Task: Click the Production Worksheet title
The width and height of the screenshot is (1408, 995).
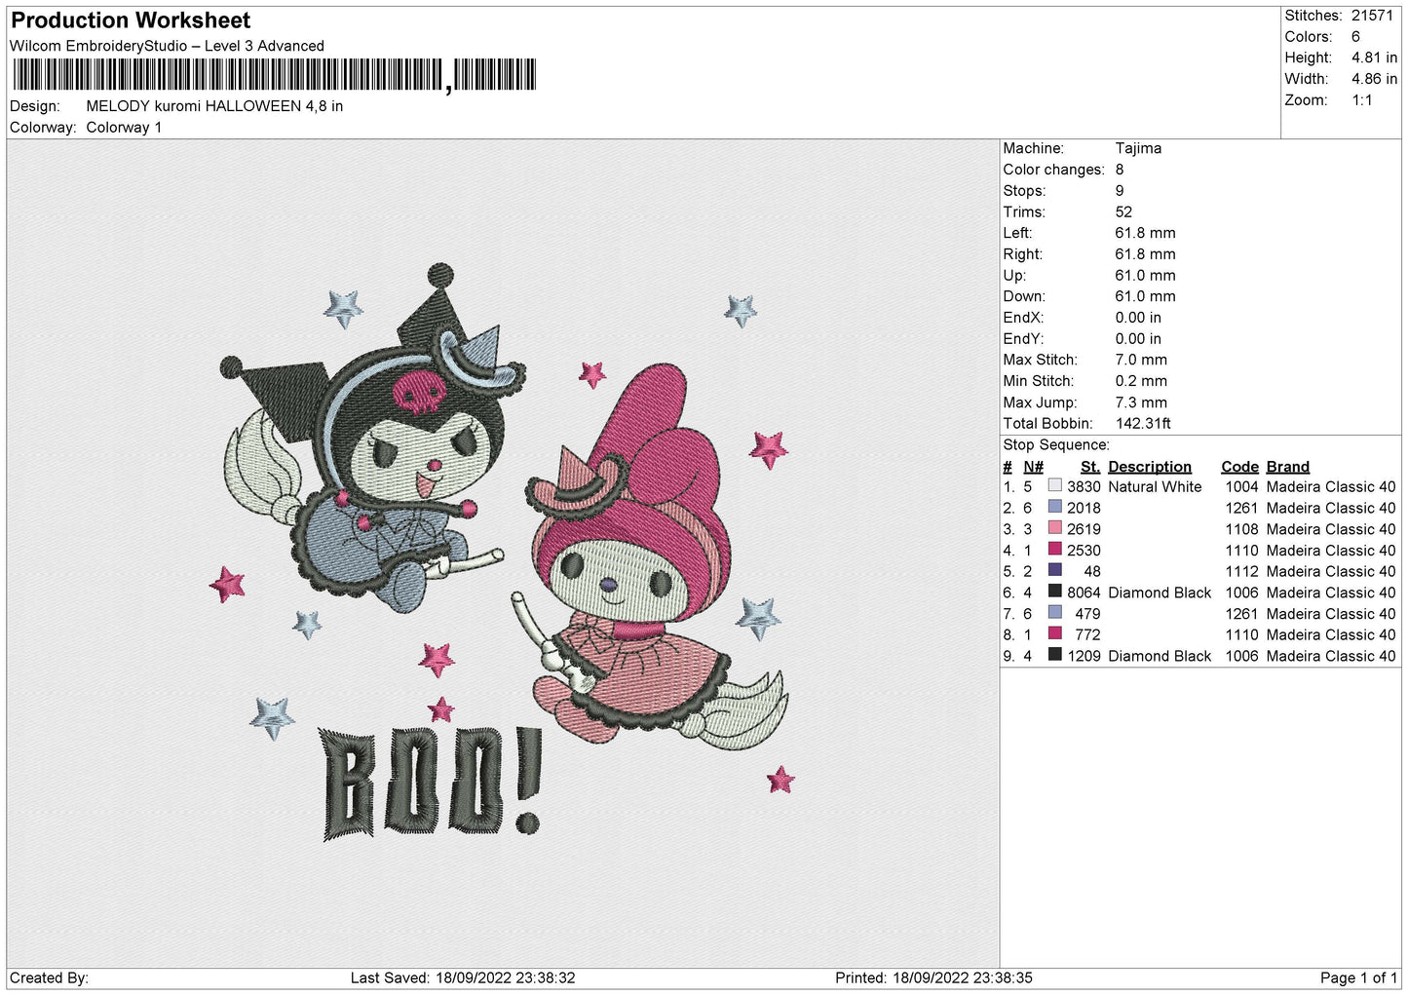Action: [131, 20]
